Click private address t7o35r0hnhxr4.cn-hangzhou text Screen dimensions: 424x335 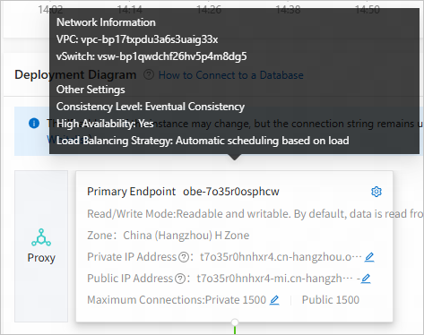point(281,257)
